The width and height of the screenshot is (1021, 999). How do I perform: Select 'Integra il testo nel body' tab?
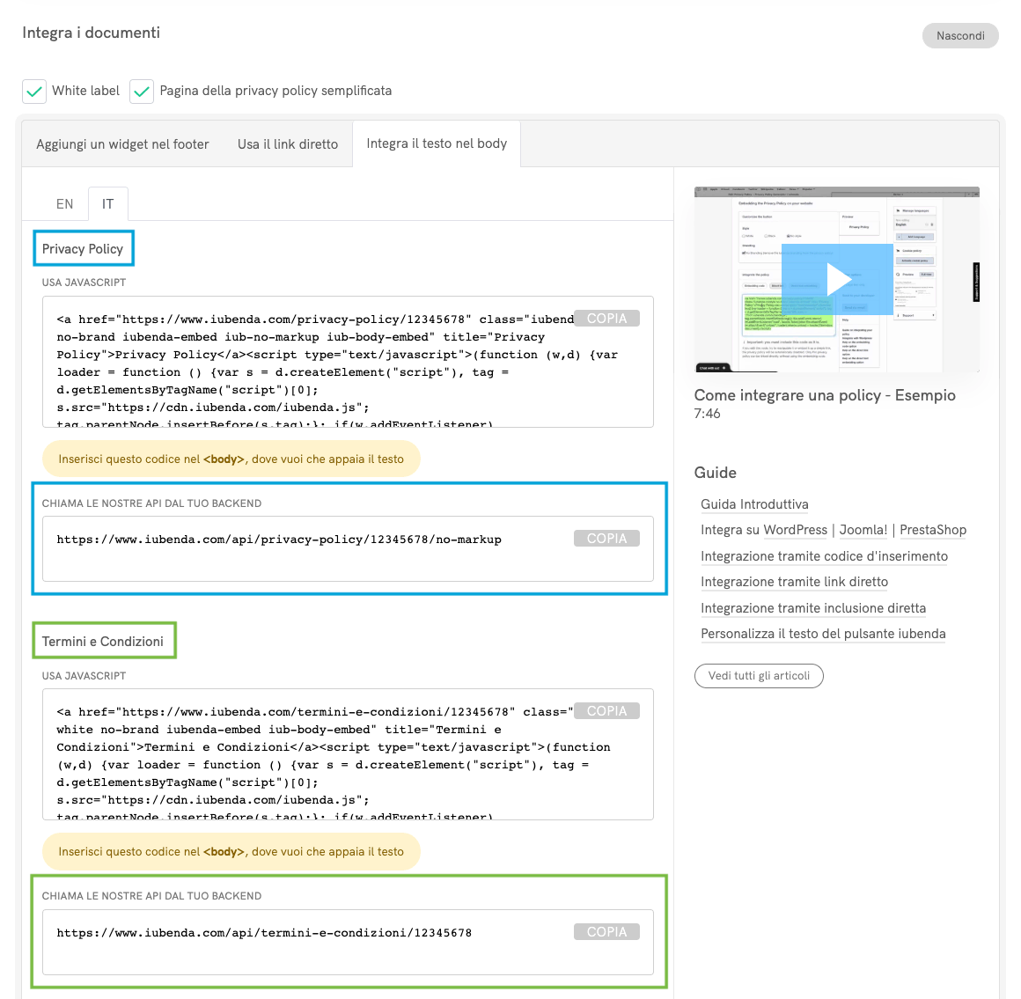(437, 143)
